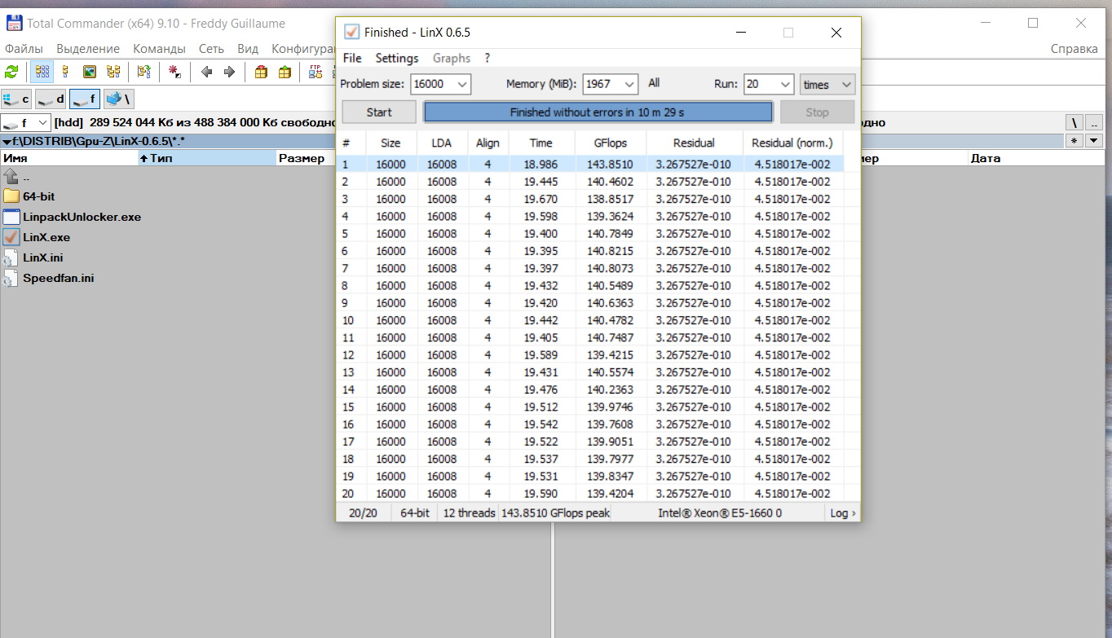
Task: Click the Start button in LinX
Action: click(379, 112)
